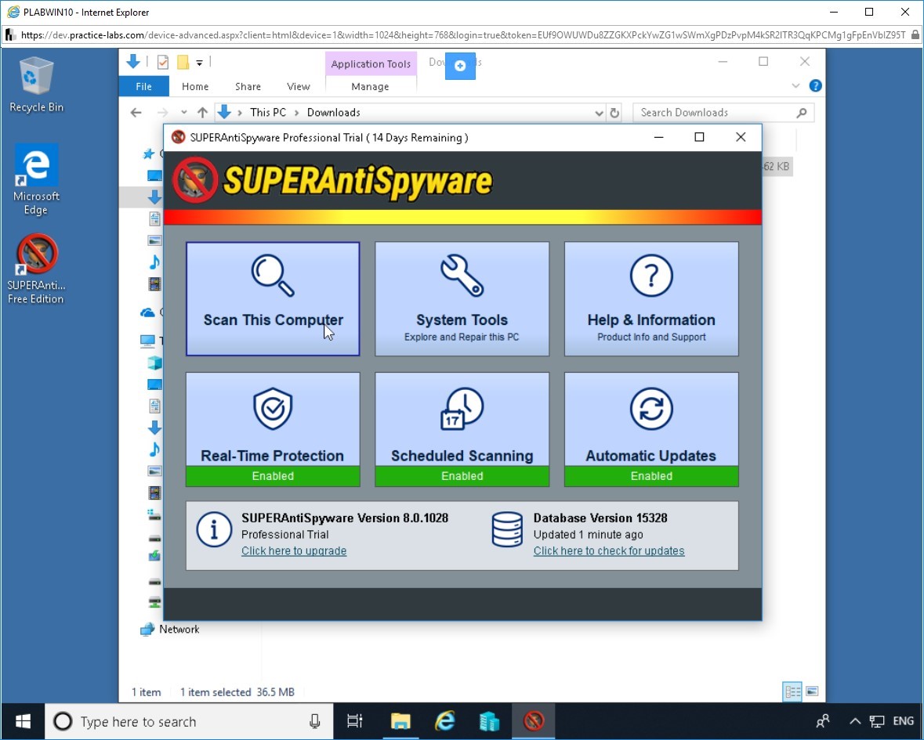This screenshot has height=740, width=924.
Task: Click Downloads breadcrumb in address bar
Action: click(x=334, y=113)
